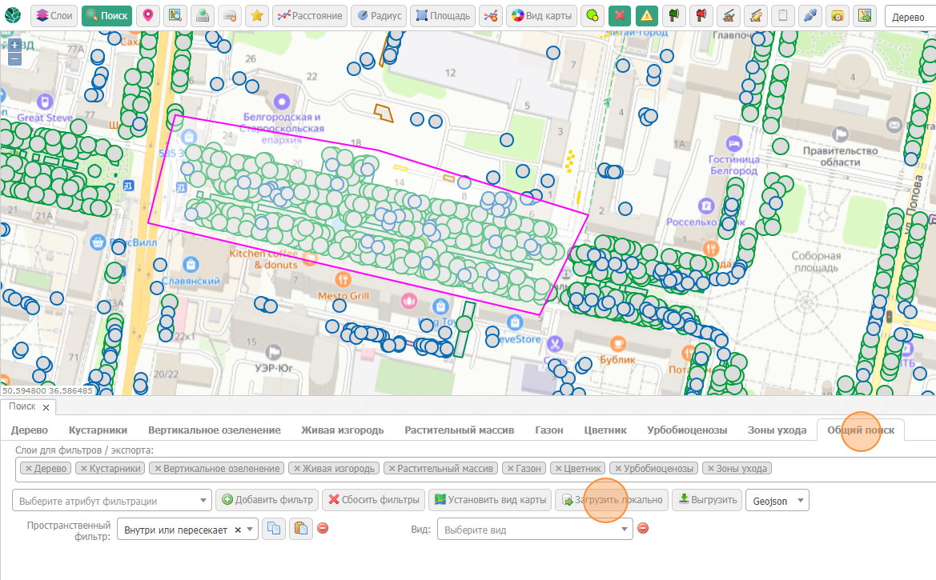
Task: Clear measurements with the delete-line icon
Action: point(491,16)
